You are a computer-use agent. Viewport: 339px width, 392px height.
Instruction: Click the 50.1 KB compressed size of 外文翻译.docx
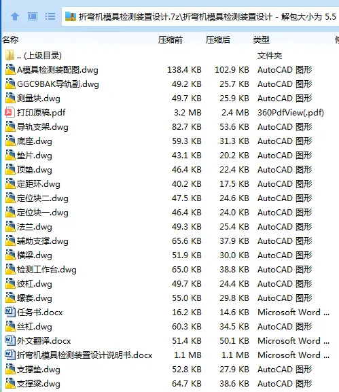click(234, 340)
